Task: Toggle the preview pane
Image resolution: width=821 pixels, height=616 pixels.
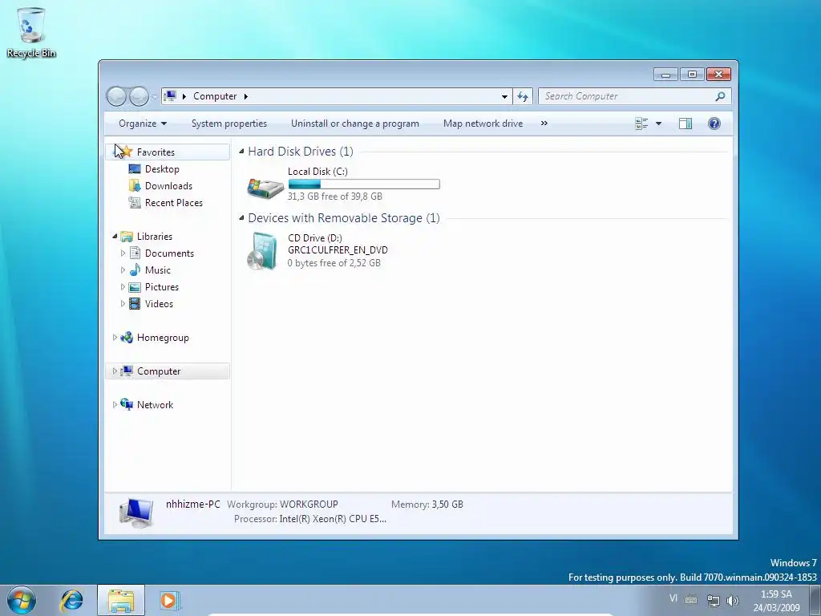Action: (x=686, y=124)
